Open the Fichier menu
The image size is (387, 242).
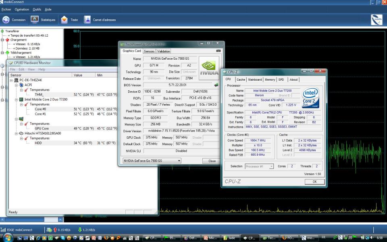coord(6,9)
